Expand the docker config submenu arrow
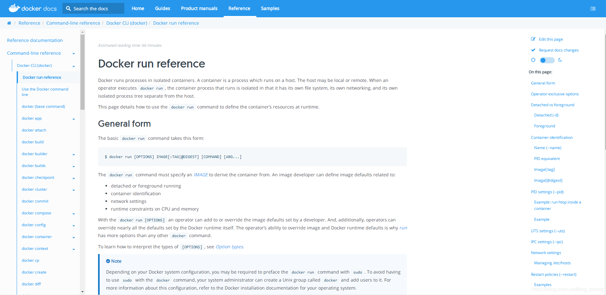Viewport: 606px width, 295px height. coord(74,226)
